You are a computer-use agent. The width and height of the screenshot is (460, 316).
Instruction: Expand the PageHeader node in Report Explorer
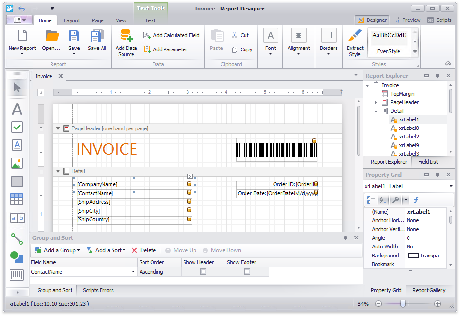click(x=376, y=102)
